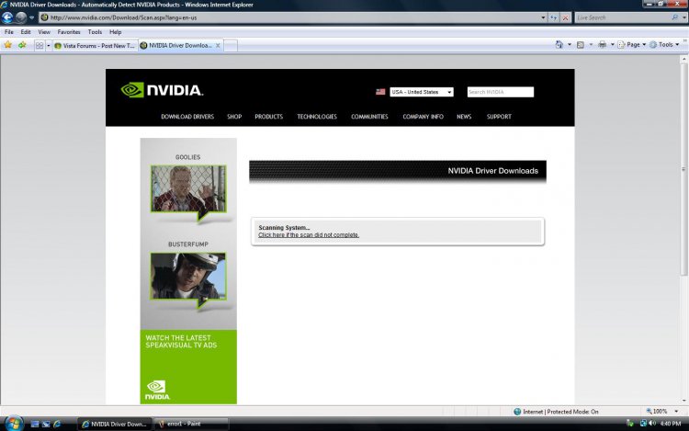Click the Goolies video thumbnail

pyautogui.click(x=188, y=189)
